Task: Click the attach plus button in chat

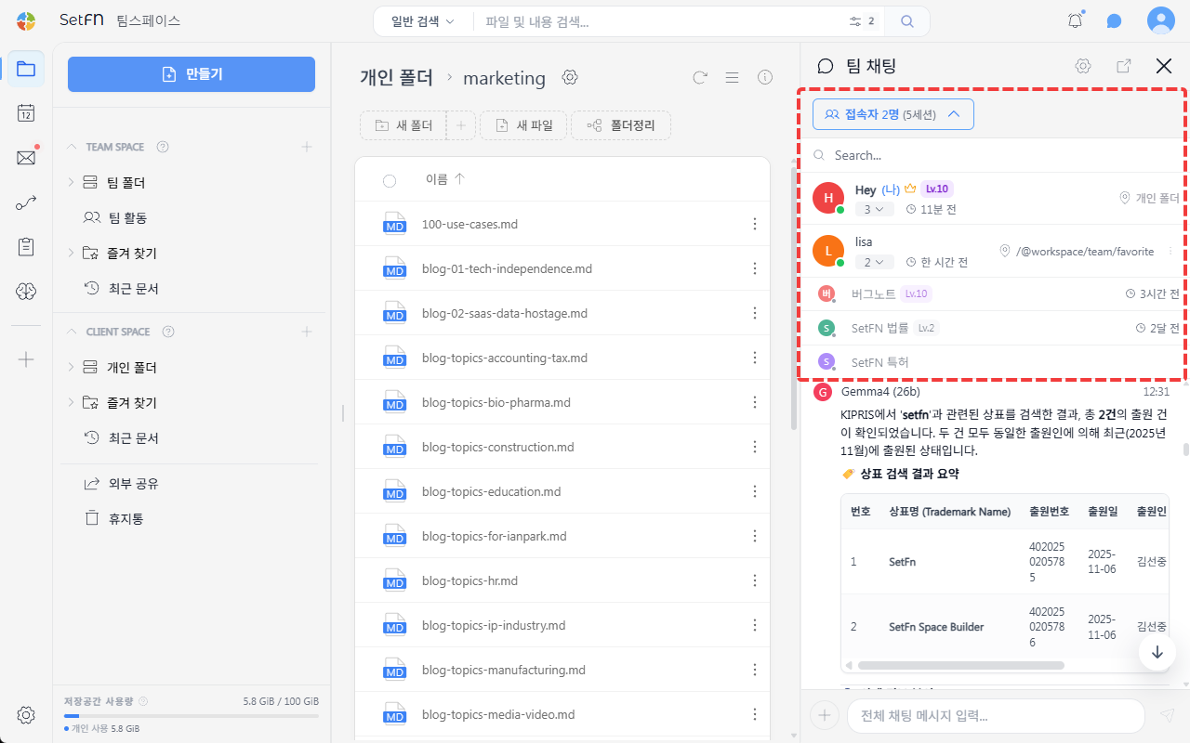Action: click(824, 715)
